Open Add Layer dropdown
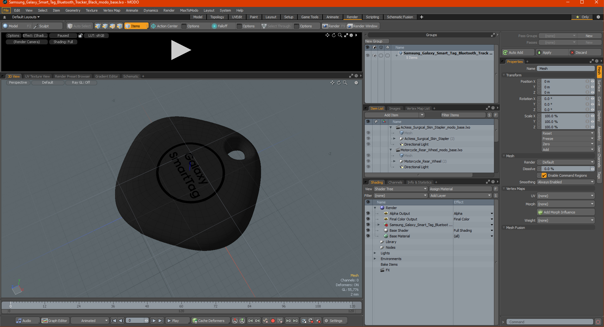This screenshot has width=604, height=327. click(460, 196)
